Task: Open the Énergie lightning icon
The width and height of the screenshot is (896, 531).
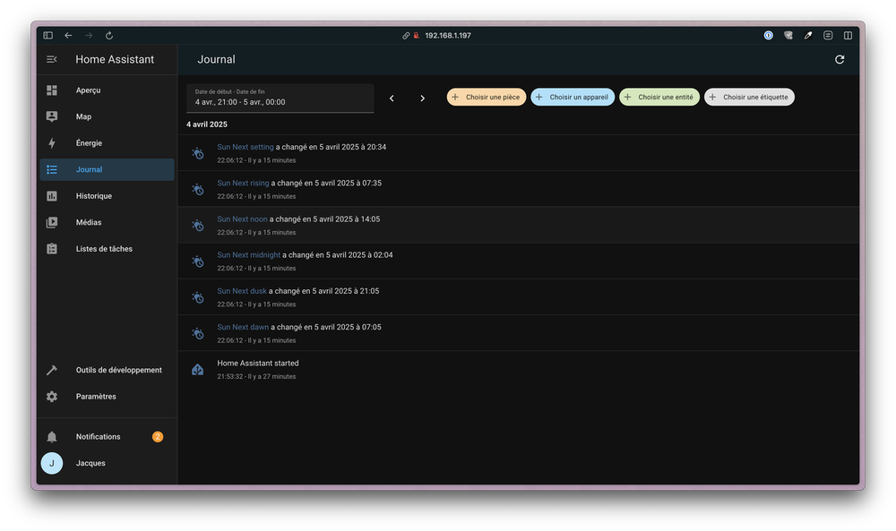Action: (x=52, y=142)
